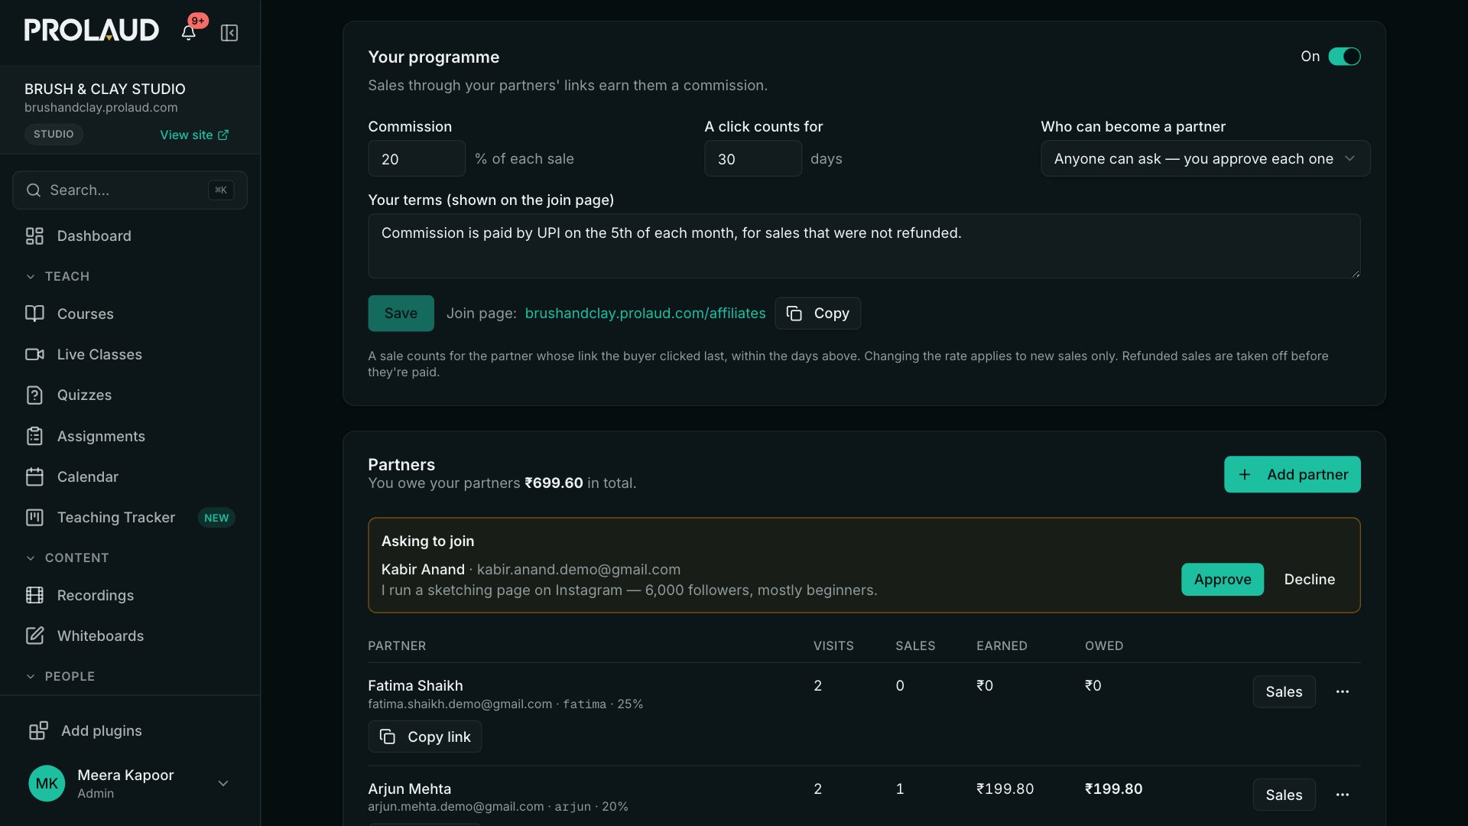Image resolution: width=1468 pixels, height=826 pixels.
Task: Turn off the programme On toggle
Action: coord(1344,57)
